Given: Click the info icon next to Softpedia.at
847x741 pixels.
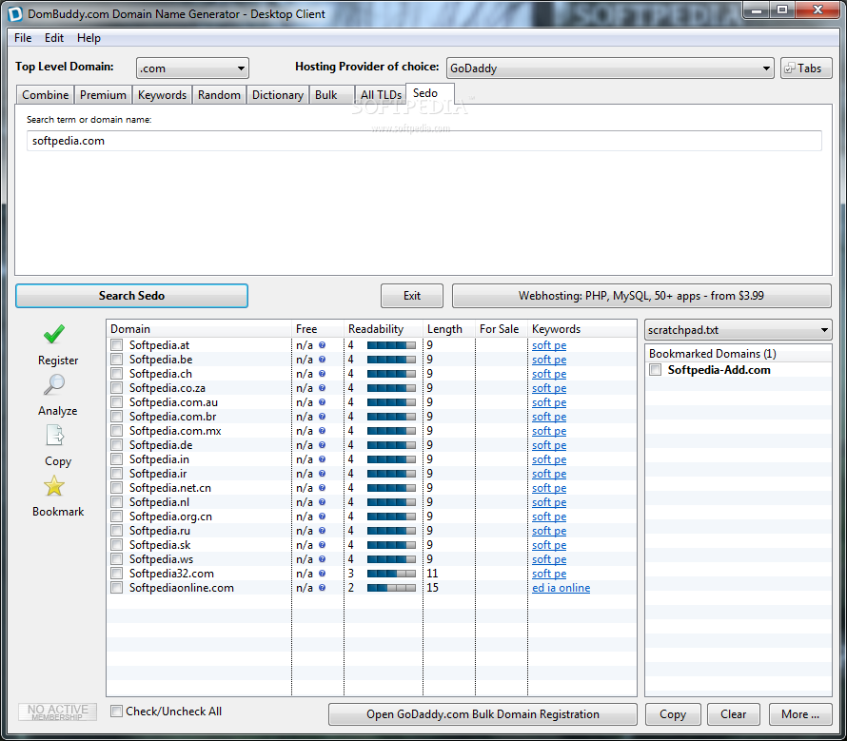Looking at the screenshot, I should point(322,345).
